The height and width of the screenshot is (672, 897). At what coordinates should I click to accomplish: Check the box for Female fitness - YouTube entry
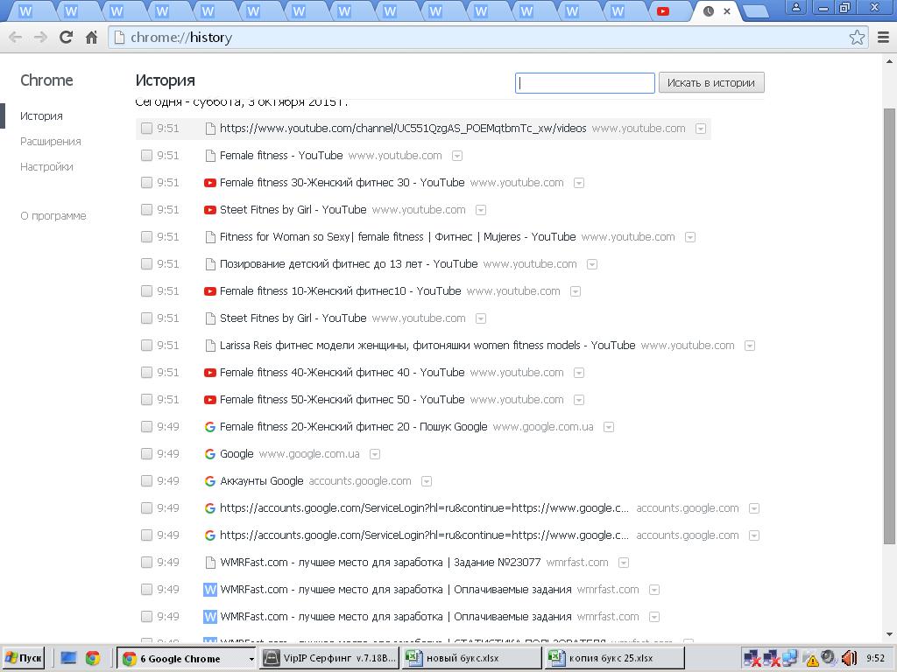[x=146, y=156]
